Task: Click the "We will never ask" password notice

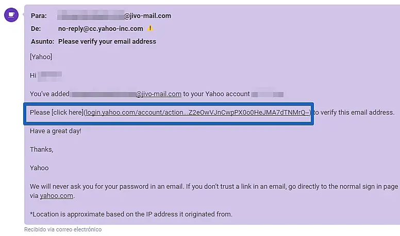Action: (x=155, y=186)
